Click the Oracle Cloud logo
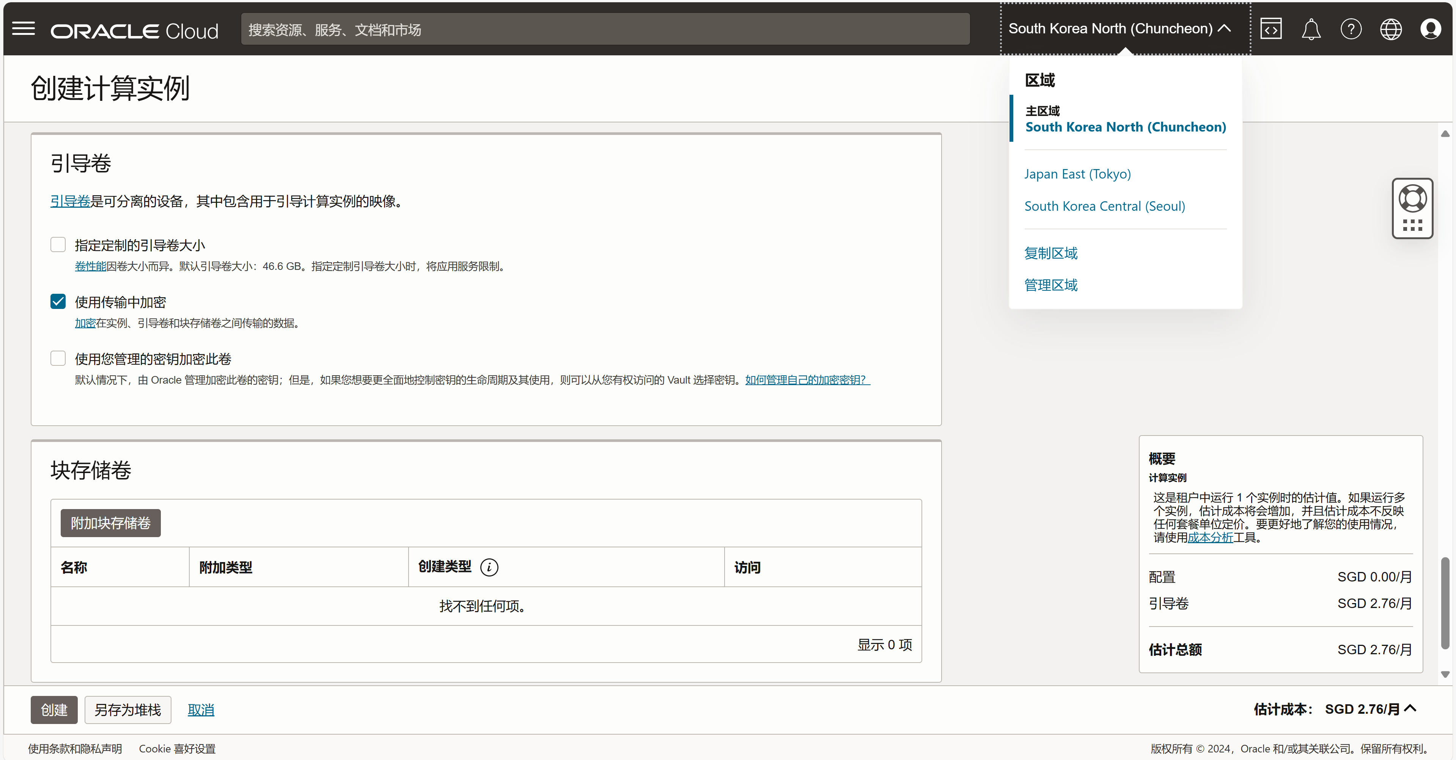Viewport: 1456px width, 760px height. click(135, 30)
